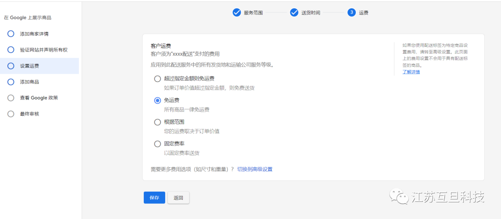Choose the 根据范围 radio option
Viewport: 501px width, 219px height.
point(157,122)
